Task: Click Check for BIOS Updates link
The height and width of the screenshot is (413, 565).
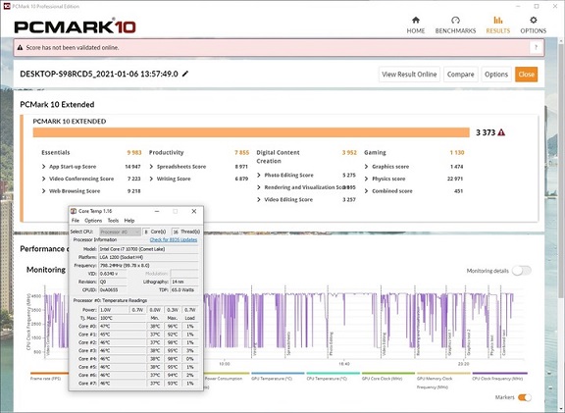Action: click(174, 239)
